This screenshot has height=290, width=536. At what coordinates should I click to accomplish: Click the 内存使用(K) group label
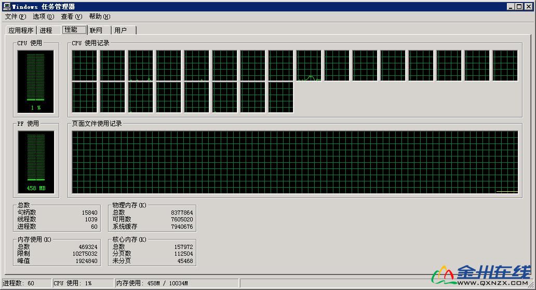[34, 240]
